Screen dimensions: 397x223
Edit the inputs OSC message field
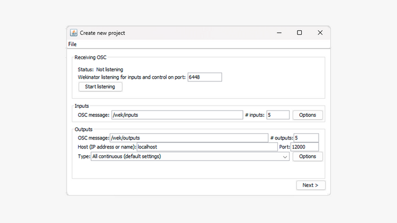177,115
